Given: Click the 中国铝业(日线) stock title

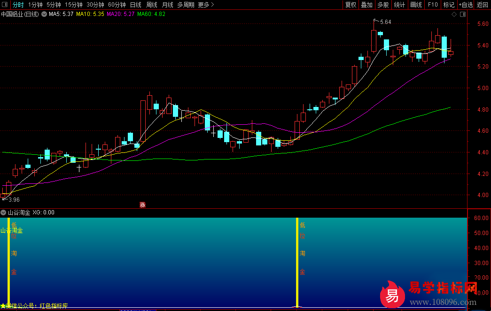Looking at the screenshot, I should [x=20, y=14].
